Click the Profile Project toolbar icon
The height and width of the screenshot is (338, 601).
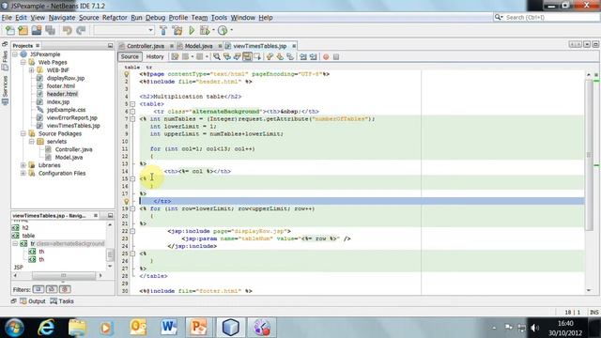point(223,30)
